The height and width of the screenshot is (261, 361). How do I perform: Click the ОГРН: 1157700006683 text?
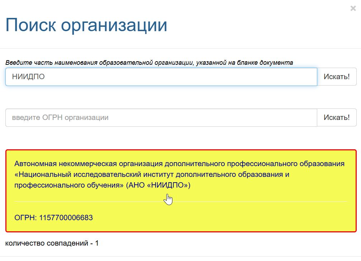[x=53, y=218]
